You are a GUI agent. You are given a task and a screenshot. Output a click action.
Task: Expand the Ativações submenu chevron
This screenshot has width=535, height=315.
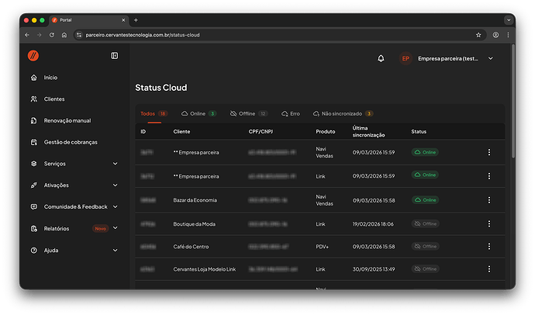pos(116,185)
